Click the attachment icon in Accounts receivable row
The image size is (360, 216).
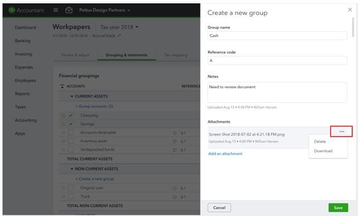tap(183, 133)
